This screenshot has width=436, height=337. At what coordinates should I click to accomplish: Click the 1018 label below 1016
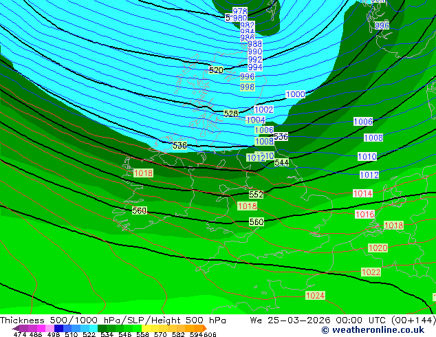(393, 225)
